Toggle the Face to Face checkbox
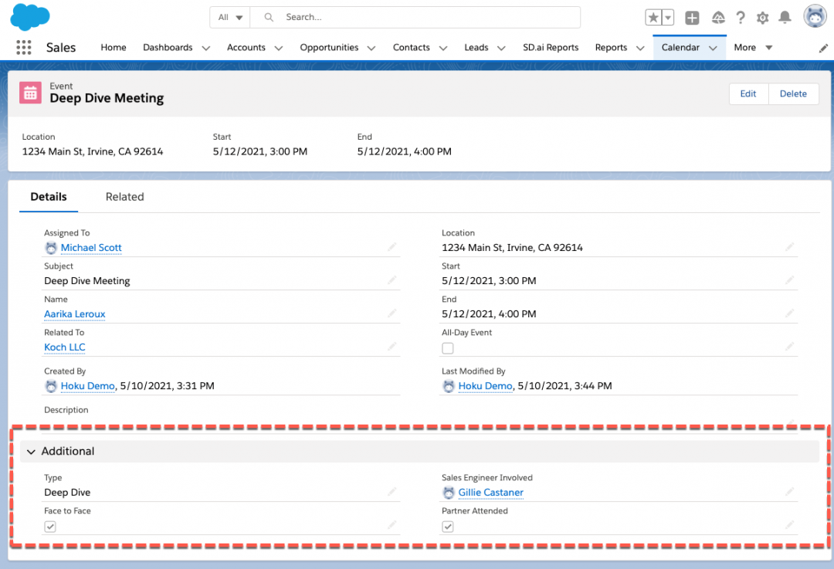This screenshot has width=834, height=569. 50,527
